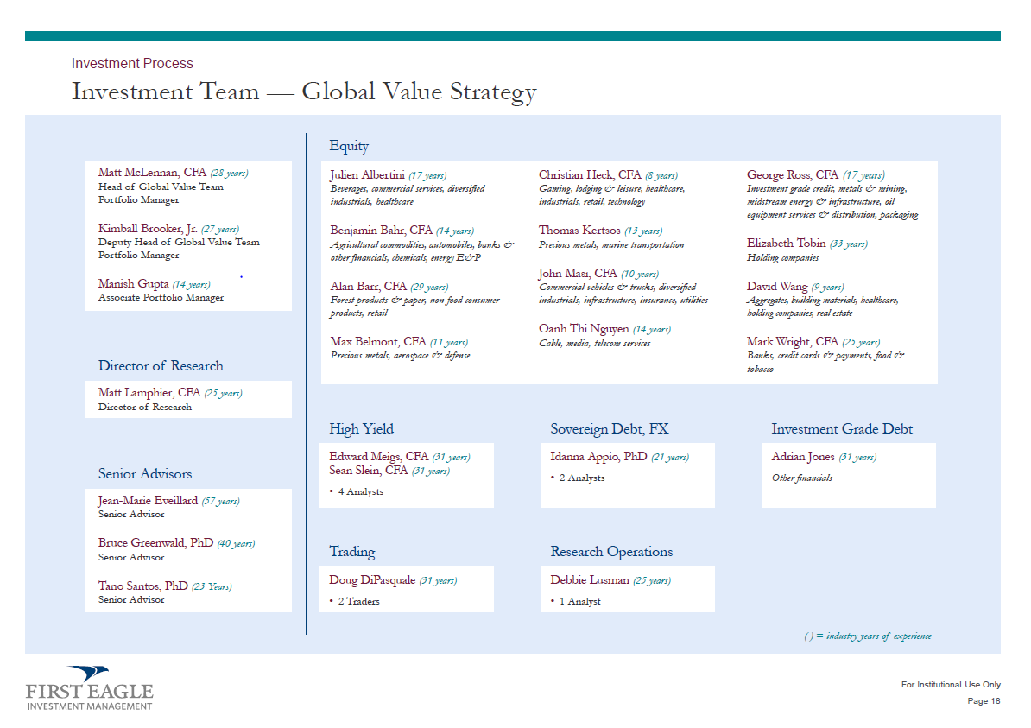Click the 'Director of Research' section heading
The height and width of the screenshot is (728, 1031).
pyautogui.click(x=161, y=365)
